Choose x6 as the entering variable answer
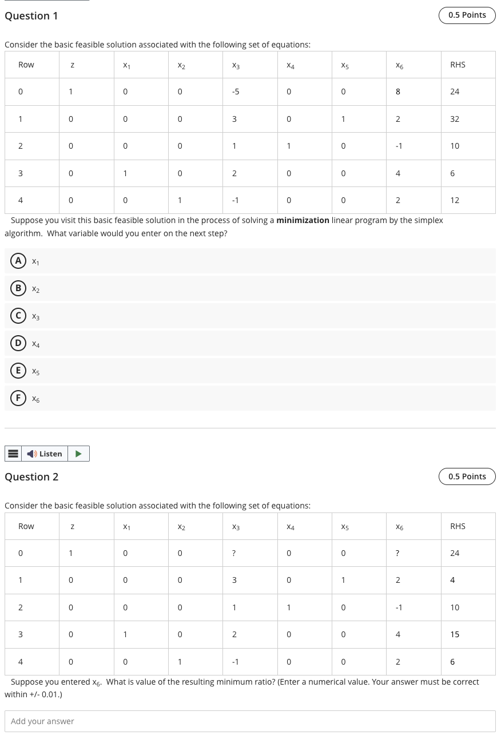The image size is (501, 747). 35,398
